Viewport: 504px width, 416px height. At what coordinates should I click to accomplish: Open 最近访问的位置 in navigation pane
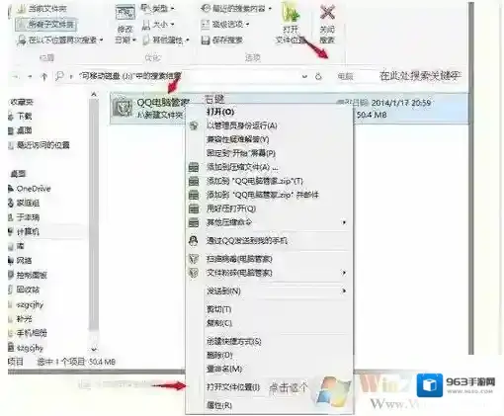coord(43,145)
